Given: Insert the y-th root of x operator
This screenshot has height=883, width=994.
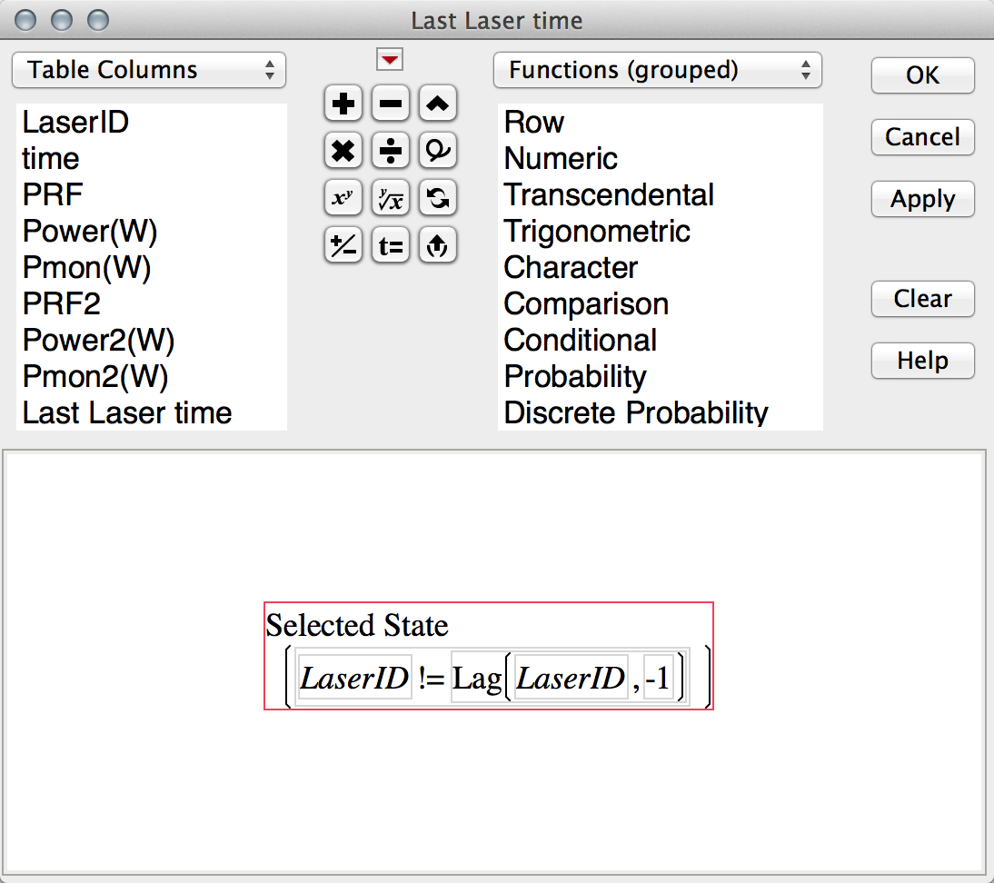Looking at the screenshot, I should coord(391,197).
